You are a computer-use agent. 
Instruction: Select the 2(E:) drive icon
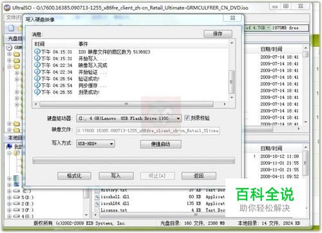coord(17,203)
